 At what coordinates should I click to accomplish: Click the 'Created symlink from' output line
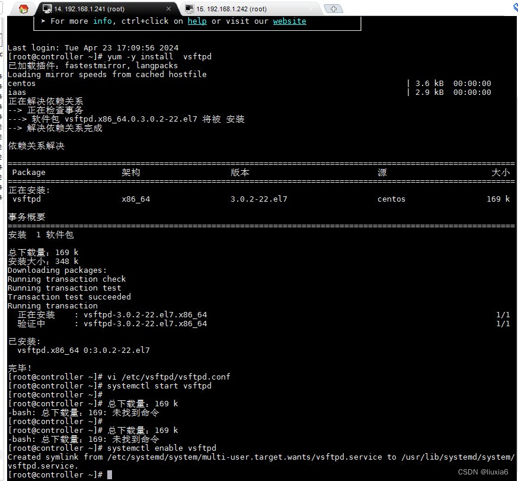(261, 461)
